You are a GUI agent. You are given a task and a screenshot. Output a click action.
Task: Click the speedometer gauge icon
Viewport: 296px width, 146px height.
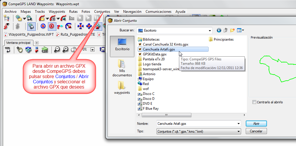pyautogui.click(x=68, y=26)
